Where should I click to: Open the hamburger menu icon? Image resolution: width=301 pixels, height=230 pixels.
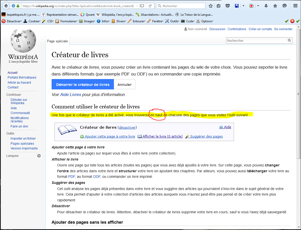click(295, 6)
